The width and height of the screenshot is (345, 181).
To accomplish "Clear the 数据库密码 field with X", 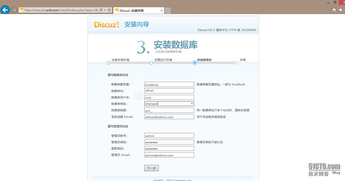I will (x=192, y=104).
